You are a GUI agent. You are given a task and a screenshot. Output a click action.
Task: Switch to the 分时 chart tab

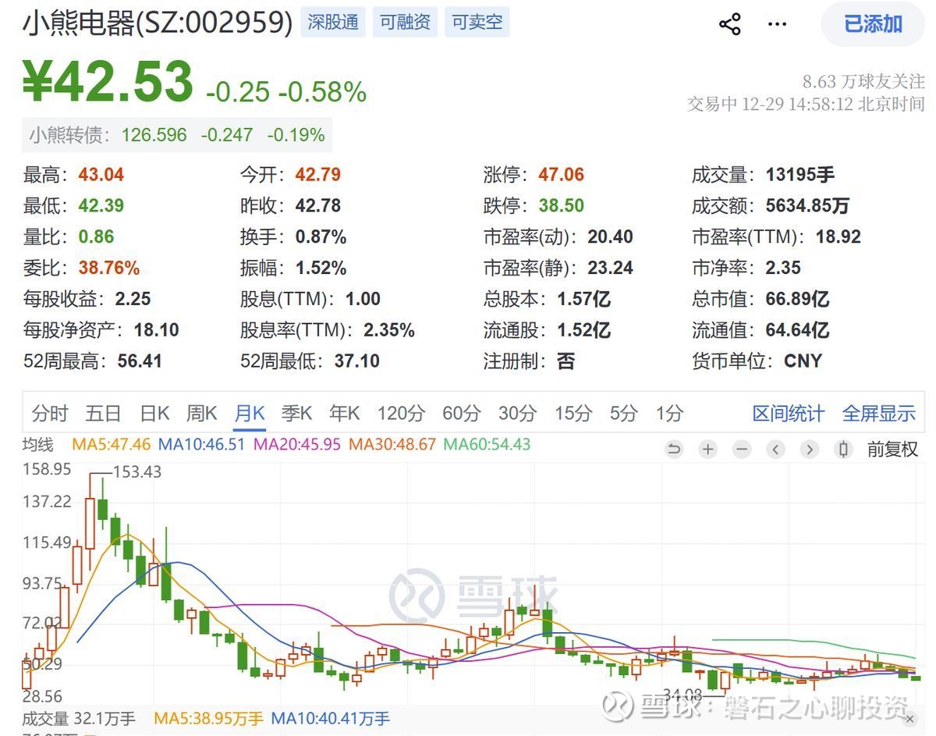50,414
